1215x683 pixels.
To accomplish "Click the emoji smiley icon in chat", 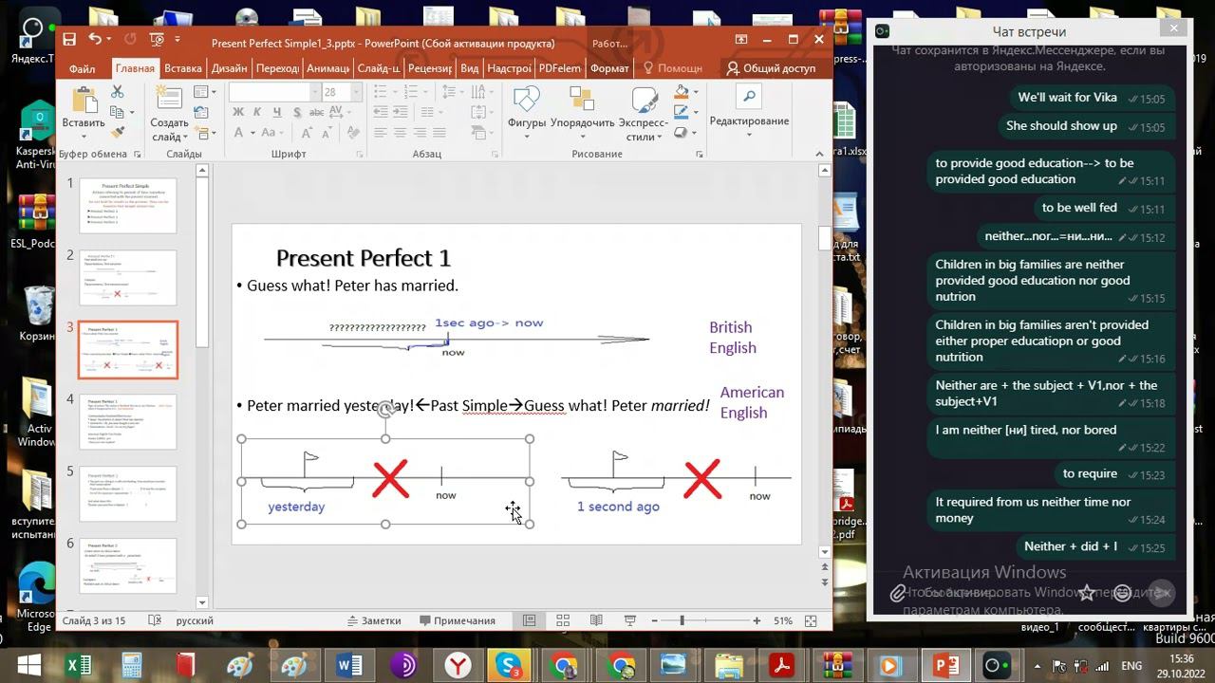I will 1123,593.
